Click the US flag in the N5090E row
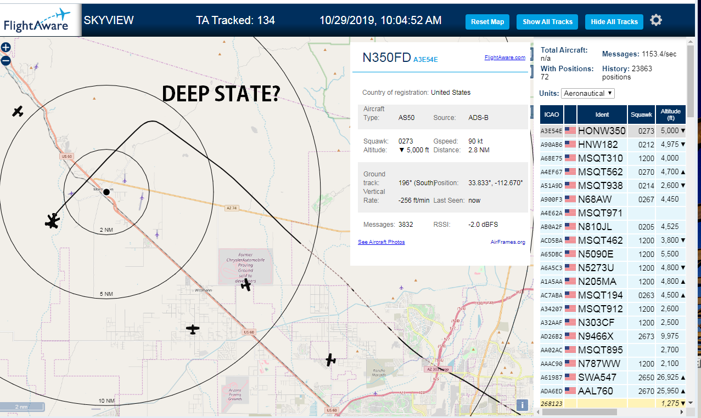Viewport: 701px width, 418px height. [x=570, y=254]
